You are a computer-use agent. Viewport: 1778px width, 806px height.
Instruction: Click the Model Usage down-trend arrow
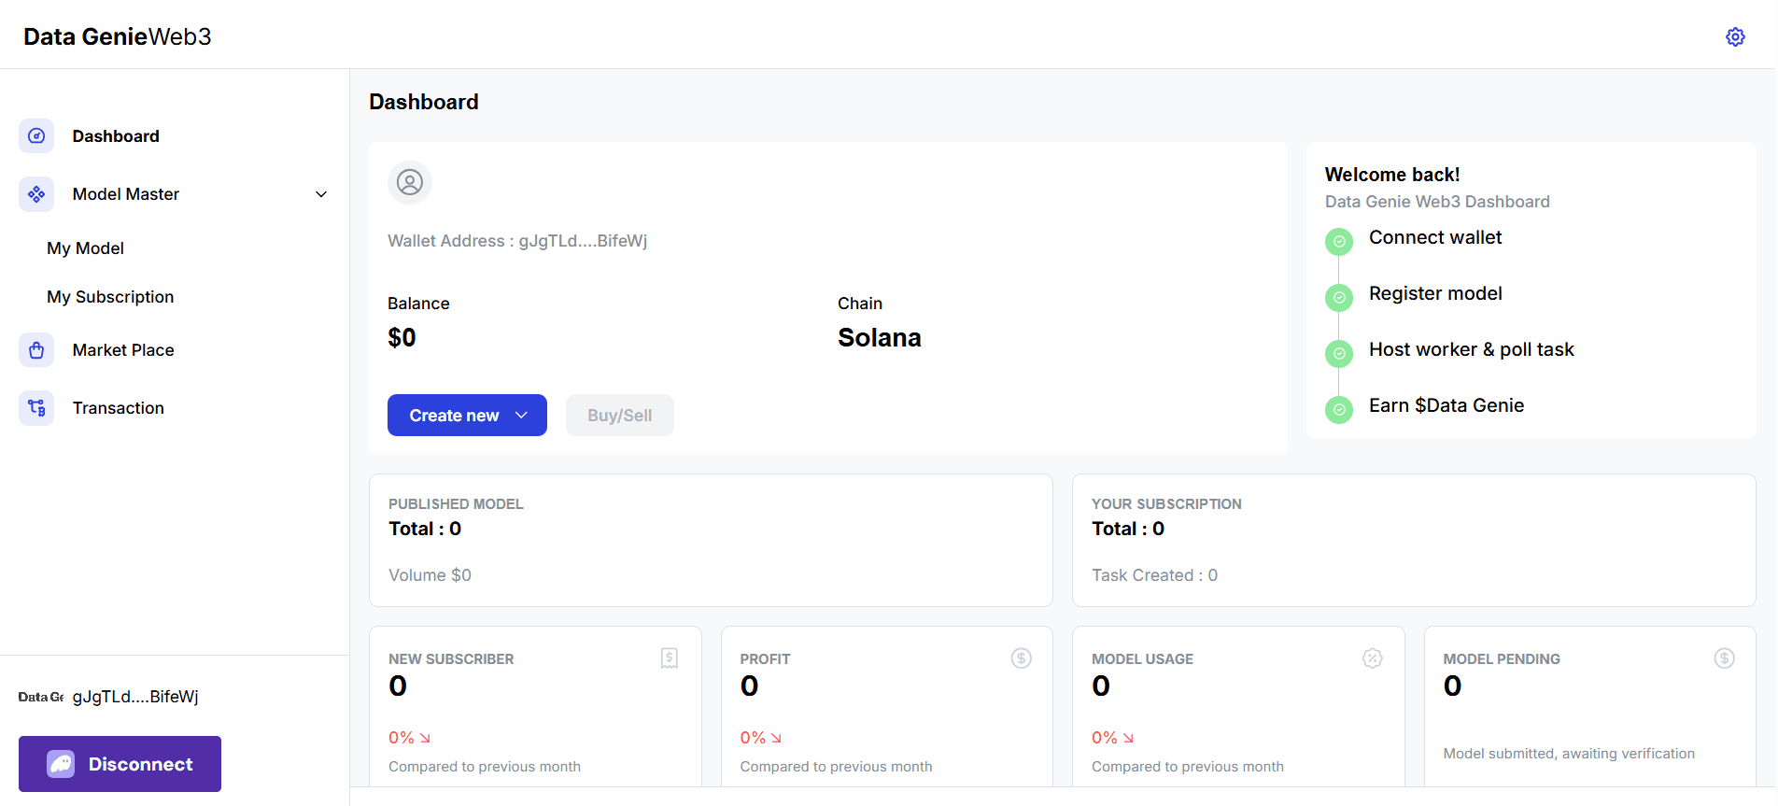click(x=1128, y=738)
